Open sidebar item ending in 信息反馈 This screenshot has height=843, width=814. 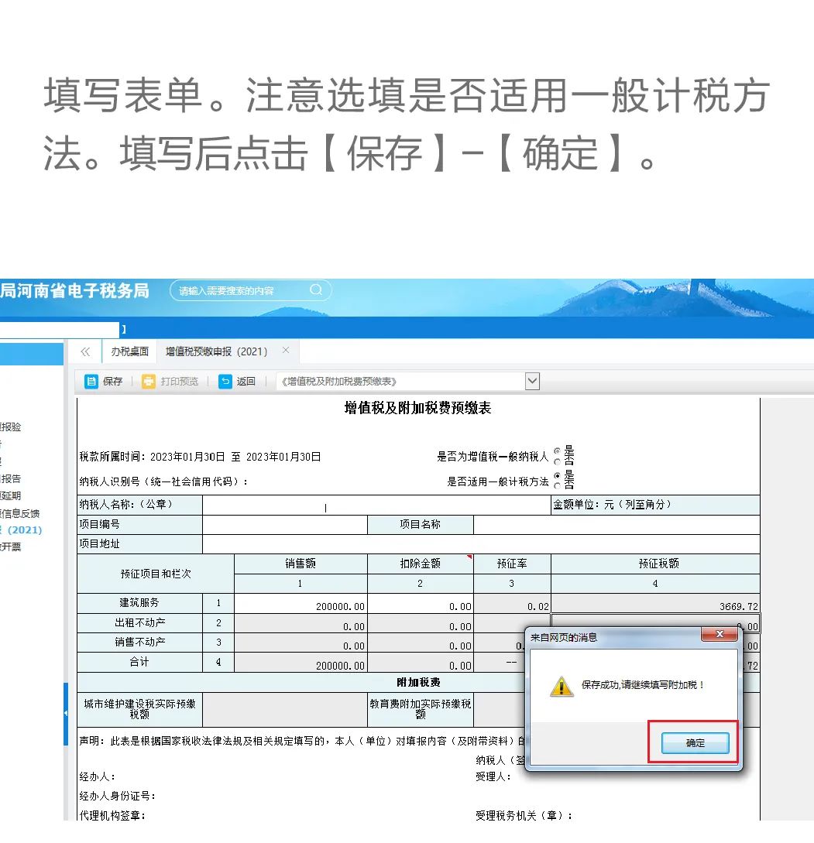click(20, 513)
